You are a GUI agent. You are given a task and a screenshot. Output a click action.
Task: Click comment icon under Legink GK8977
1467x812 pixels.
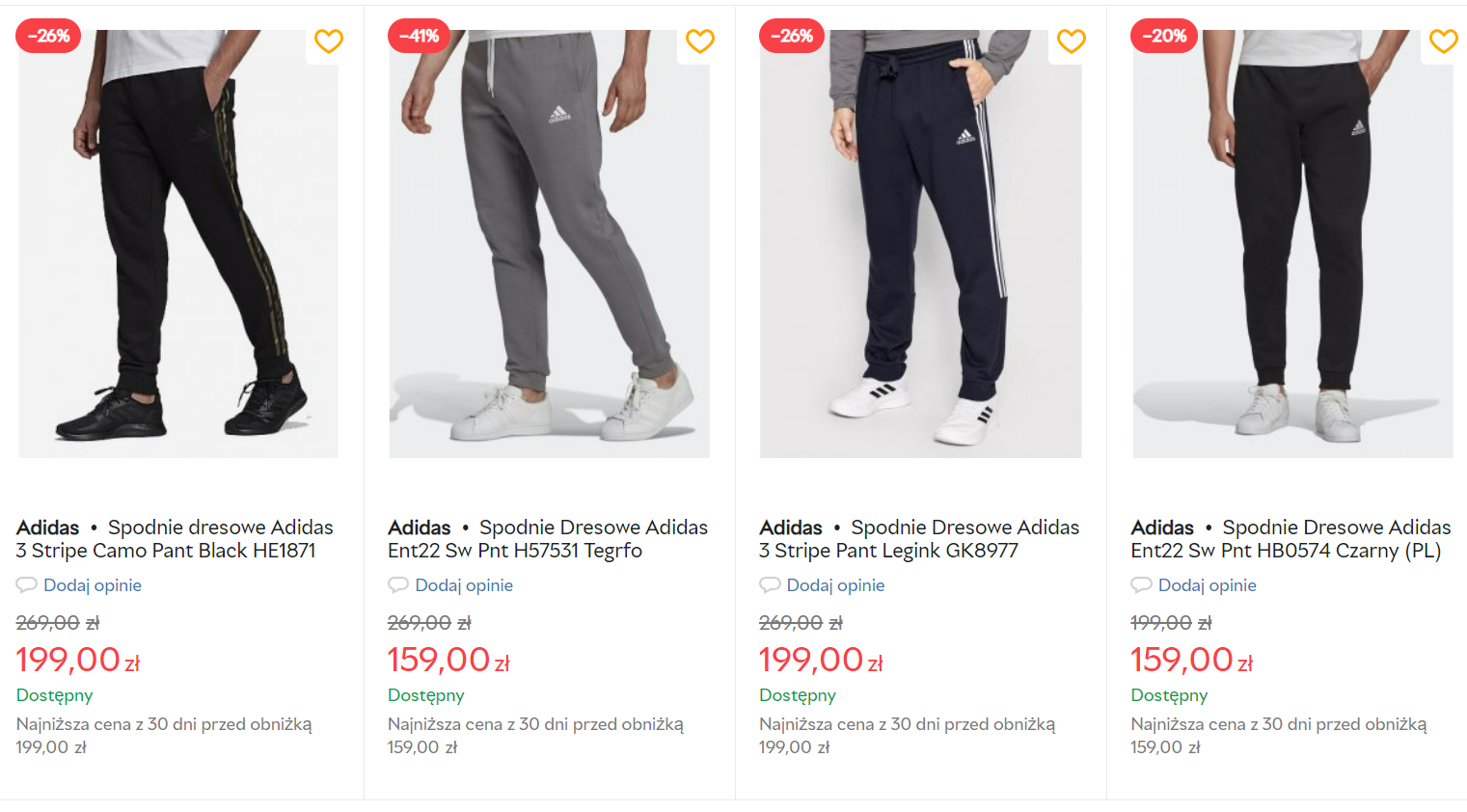point(770,584)
